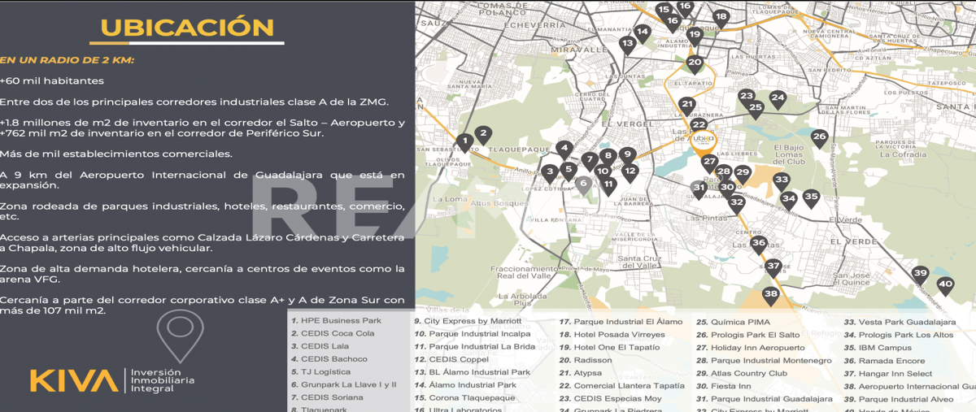The width and height of the screenshot is (976, 412).
Task: Click legend entry '22. Comercial Llantera Tapatía'
Action: pos(622,387)
